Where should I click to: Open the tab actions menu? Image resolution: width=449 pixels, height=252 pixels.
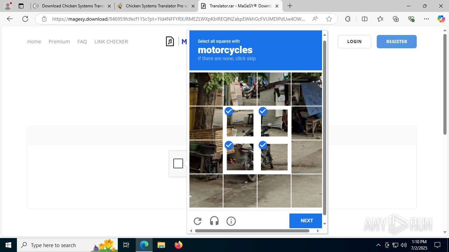pyautogui.click(x=21, y=6)
